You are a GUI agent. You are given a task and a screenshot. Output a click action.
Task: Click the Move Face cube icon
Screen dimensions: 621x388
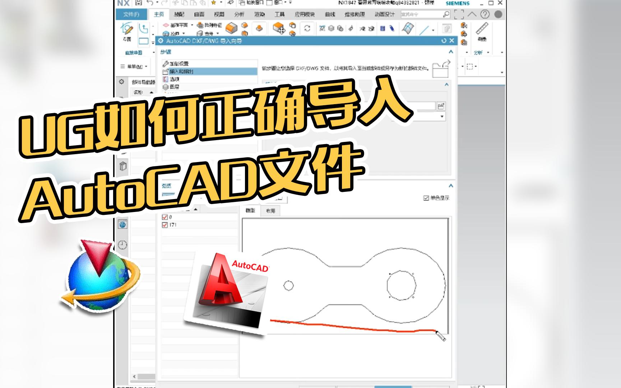pos(279,28)
